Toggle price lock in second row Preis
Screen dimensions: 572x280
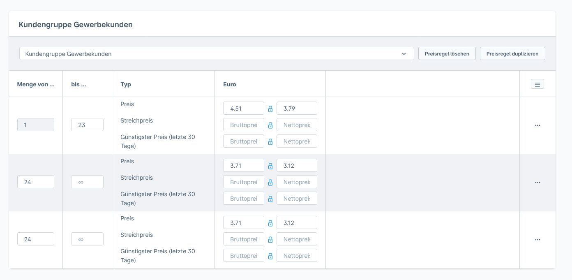point(270,166)
